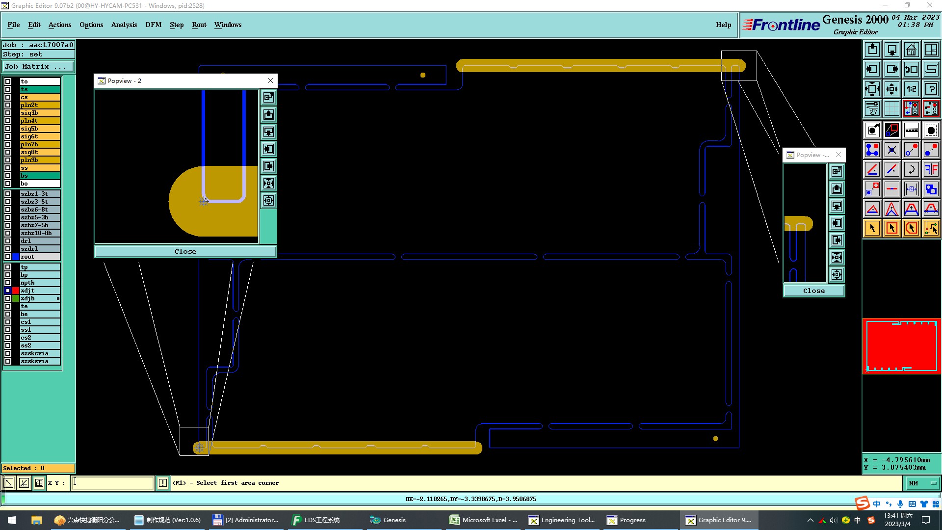This screenshot has height=530, width=942.
Task: Click the question mark help icon
Action: tap(931, 89)
